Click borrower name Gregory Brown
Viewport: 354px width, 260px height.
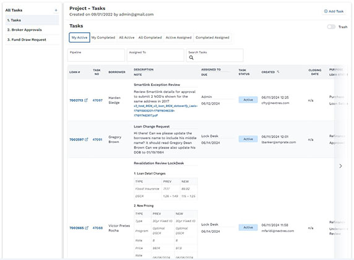115,139
